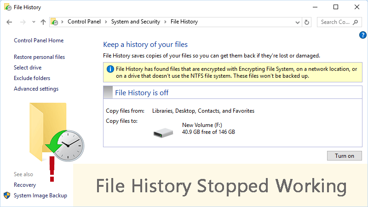368x207 pixels.
Task: Click the Up one level arrow
Action: [43, 22]
